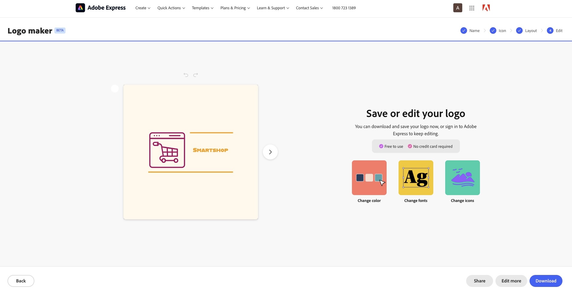Click the Adobe logo at top right

pos(486,8)
